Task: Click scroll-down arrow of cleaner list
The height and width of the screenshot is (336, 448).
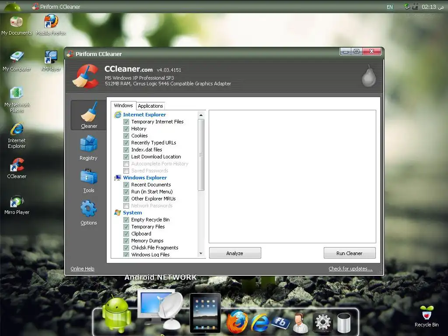Action: [x=201, y=253]
